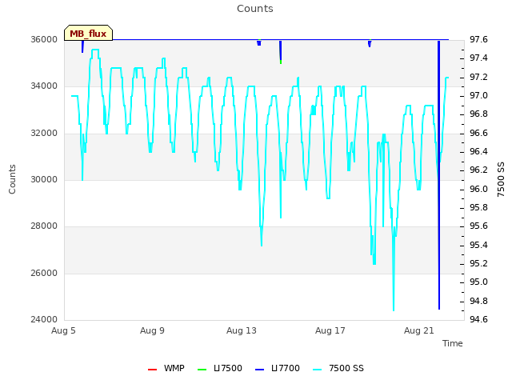512x384 pixels.
Task: Click the green LI7500 dip marker near Aug 15
Action: [281, 62]
